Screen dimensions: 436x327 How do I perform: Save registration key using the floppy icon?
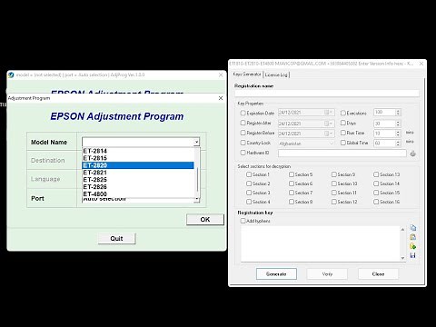pyautogui.click(x=412, y=255)
